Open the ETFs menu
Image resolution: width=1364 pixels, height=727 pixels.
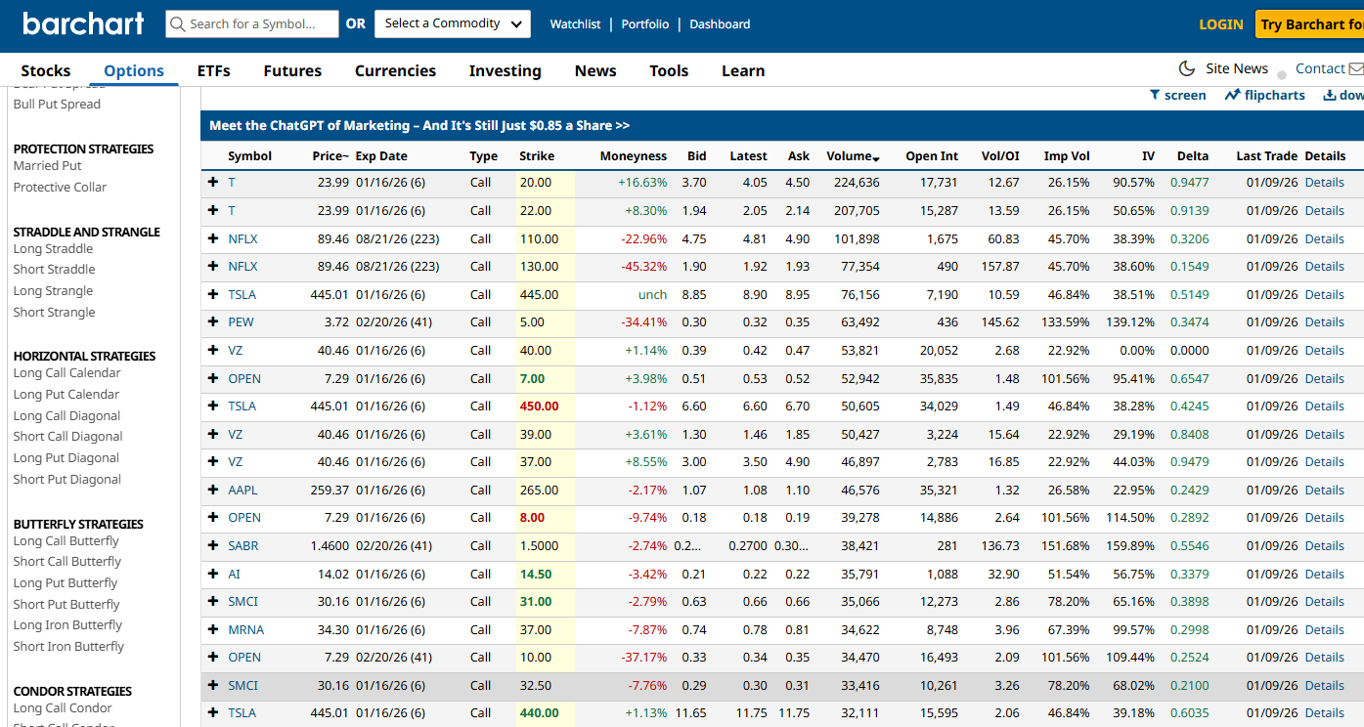coord(214,70)
